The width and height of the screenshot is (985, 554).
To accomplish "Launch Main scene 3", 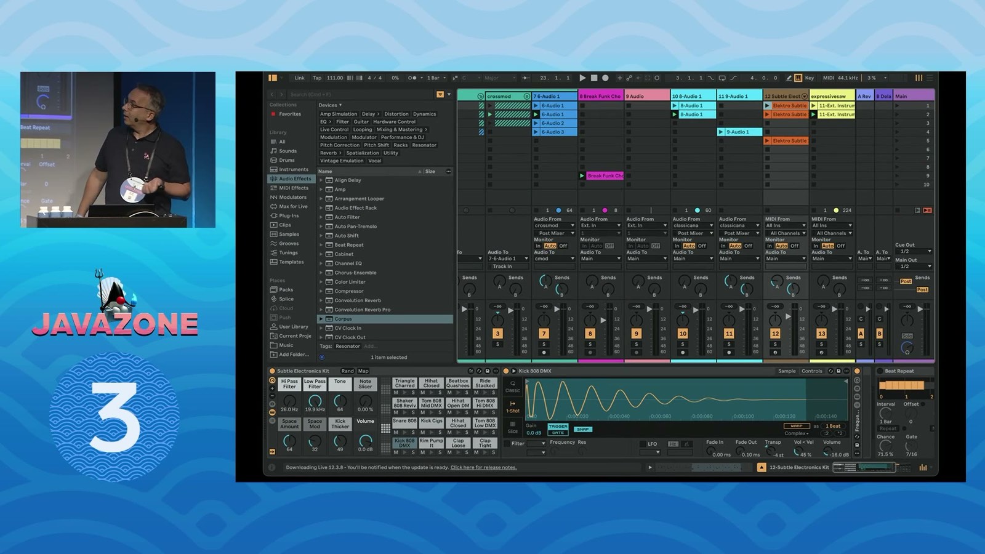I will 897,123.
